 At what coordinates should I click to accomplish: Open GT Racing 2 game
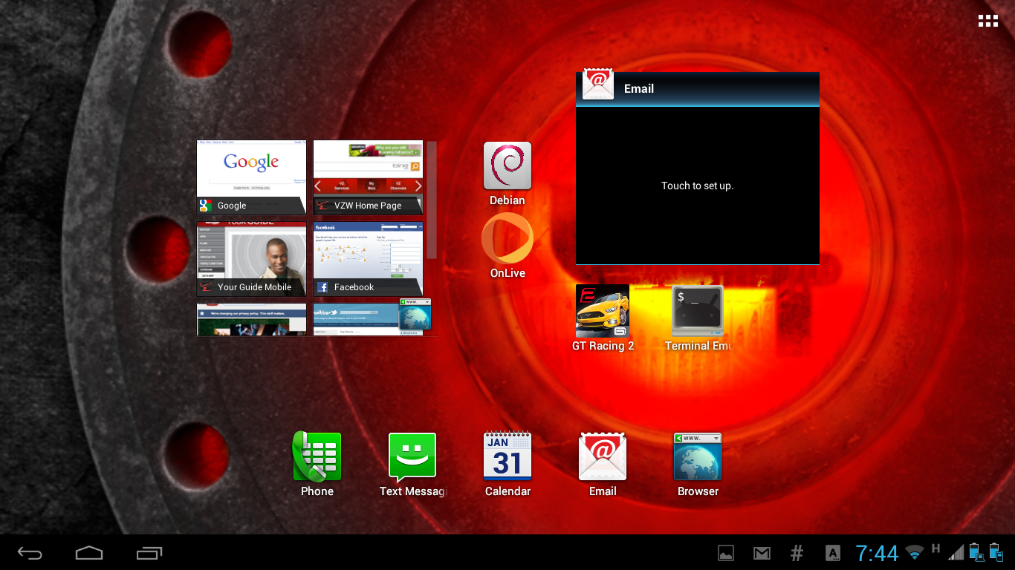point(603,311)
